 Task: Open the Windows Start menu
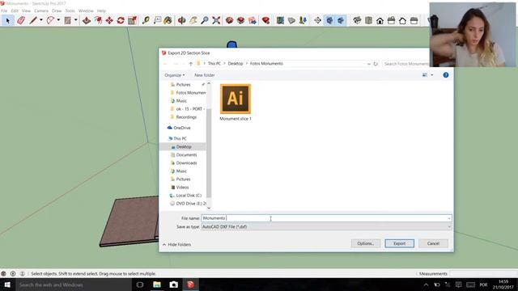pyautogui.click(x=7, y=285)
